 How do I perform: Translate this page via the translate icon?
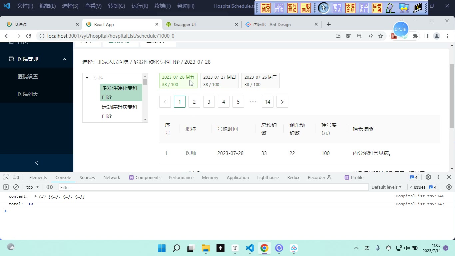click(x=349, y=36)
